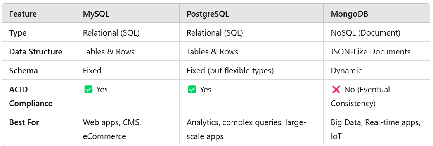
Task: Click the Analytics, complex queries cell
Action: point(246,129)
